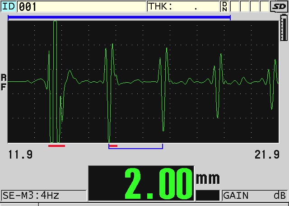The height and width of the screenshot is (206, 289).
Task: Click the first red blank marker under the waveform
Action: pyautogui.click(x=56, y=145)
